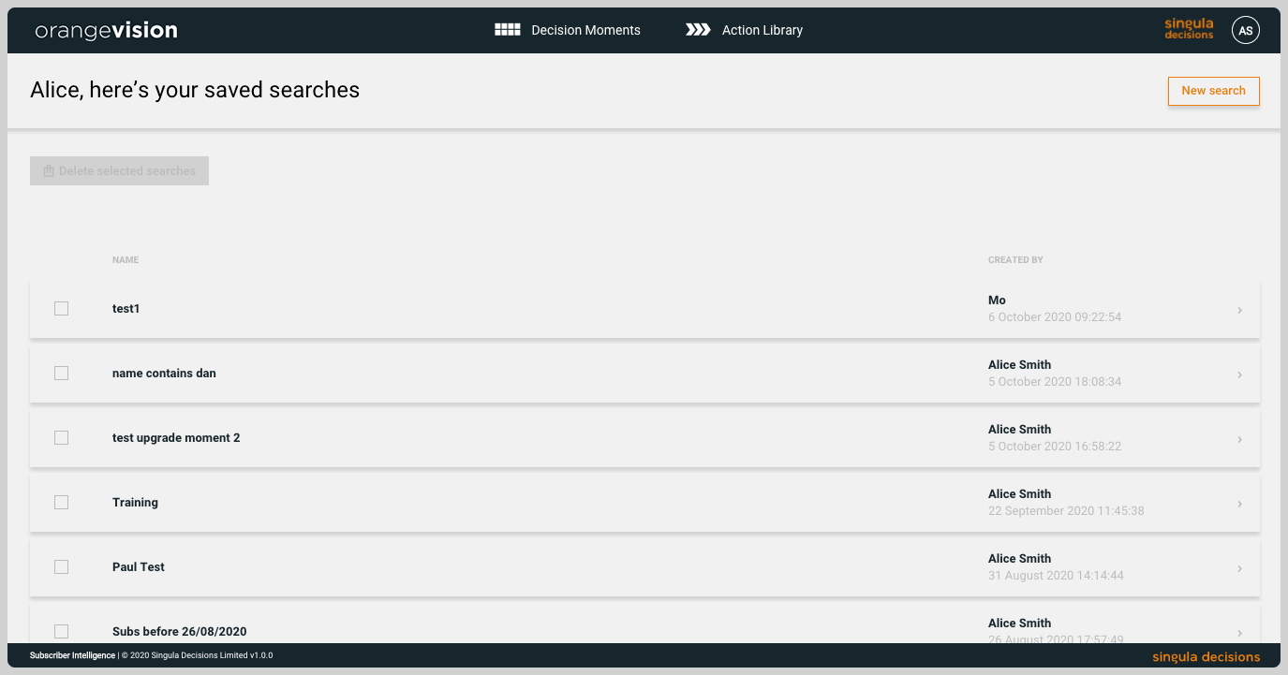The width and height of the screenshot is (1288, 675).
Task: Click the Action Library arrows icon
Action: pyautogui.click(x=698, y=30)
